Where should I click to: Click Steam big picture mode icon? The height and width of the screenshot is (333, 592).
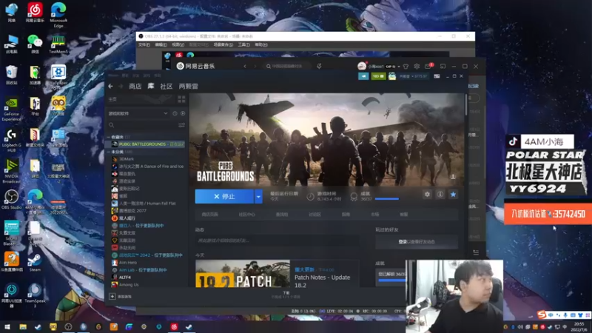coord(437,76)
